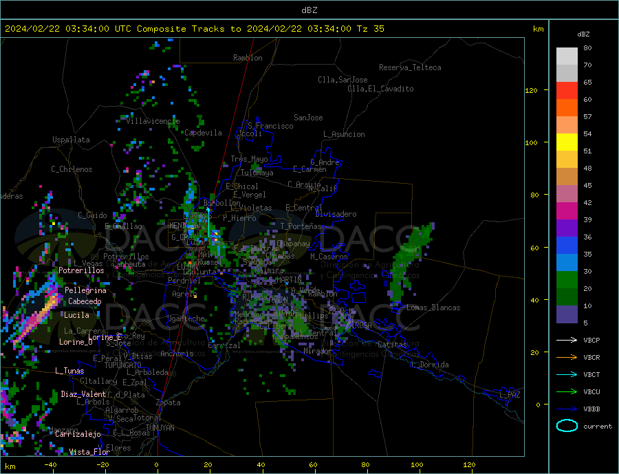
Task: Click the 'Tz 35' threshold text in header
Action: pos(370,29)
